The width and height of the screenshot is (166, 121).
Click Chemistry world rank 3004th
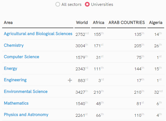tap(81, 46)
